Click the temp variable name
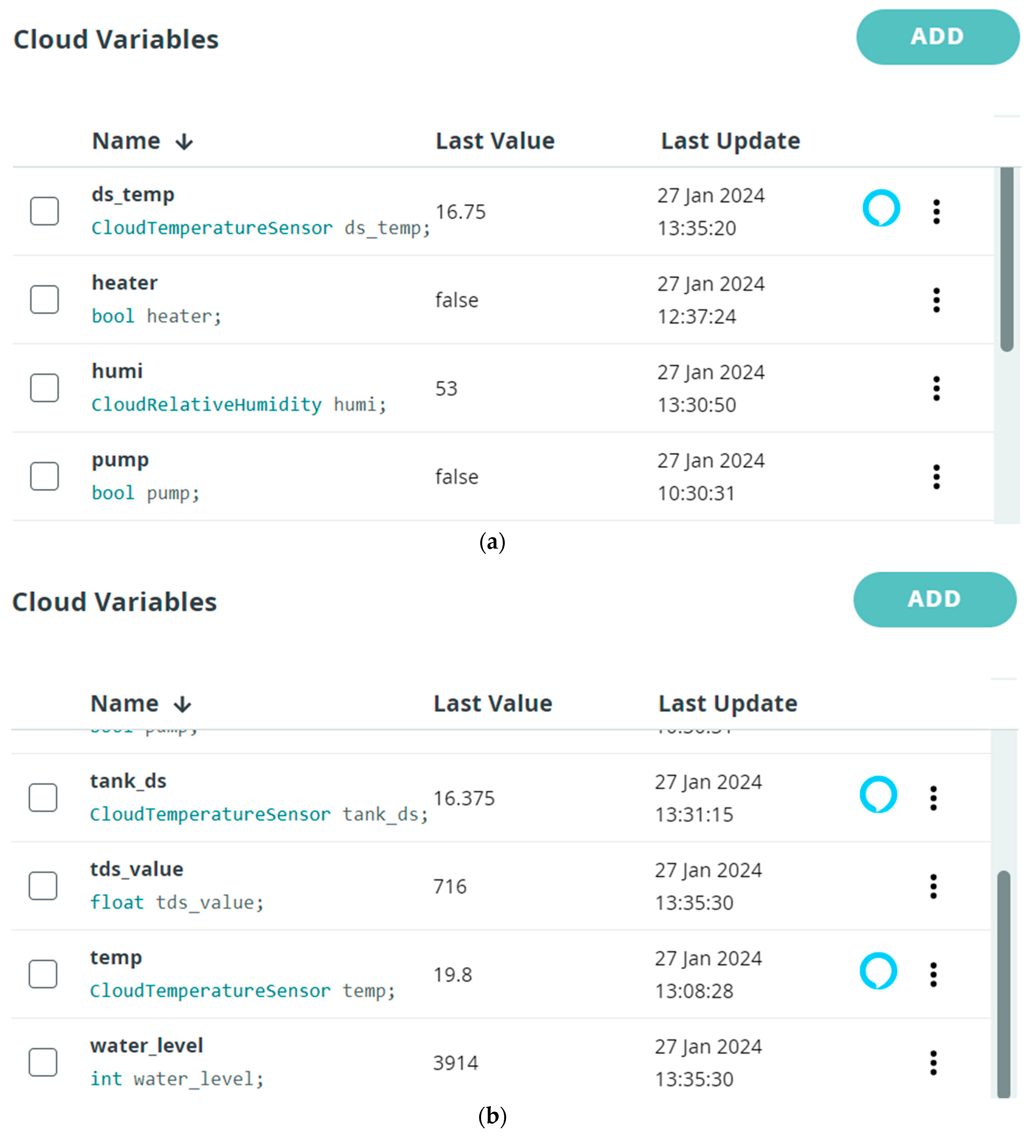This screenshot has height=1137, width=1034. (116, 958)
